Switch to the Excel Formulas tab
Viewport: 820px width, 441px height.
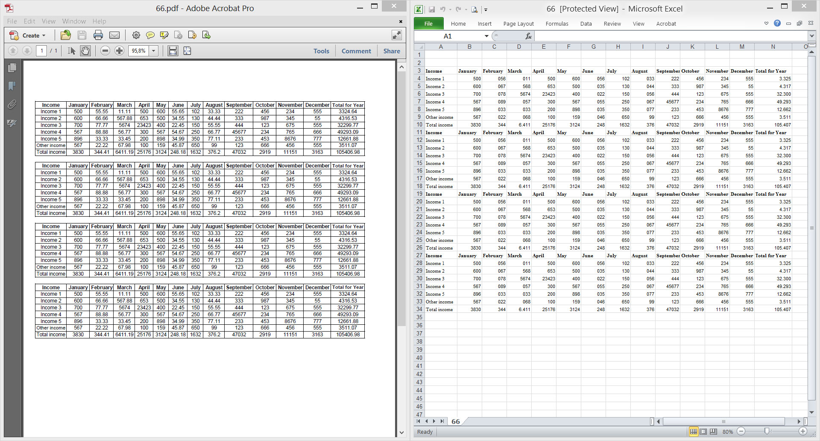557,24
